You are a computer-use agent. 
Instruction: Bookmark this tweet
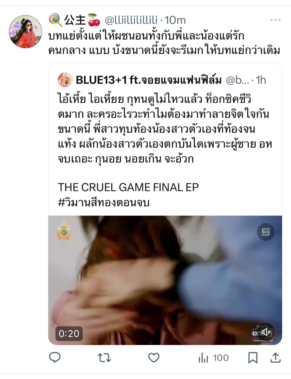pyautogui.click(x=253, y=358)
